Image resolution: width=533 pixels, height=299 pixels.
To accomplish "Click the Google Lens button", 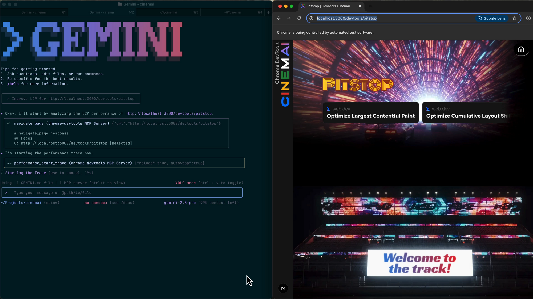I will [491, 18].
